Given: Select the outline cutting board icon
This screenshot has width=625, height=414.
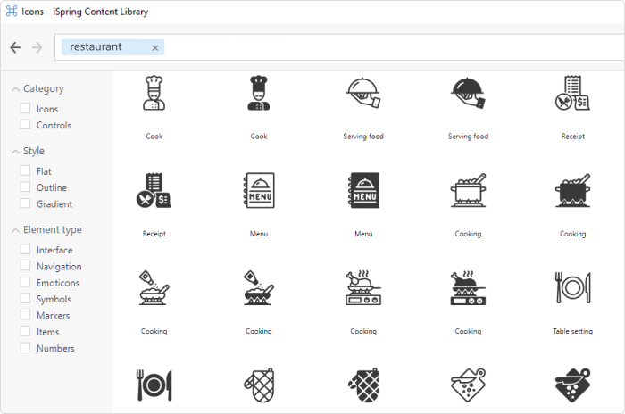Looking at the screenshot, I should (468, 385).
